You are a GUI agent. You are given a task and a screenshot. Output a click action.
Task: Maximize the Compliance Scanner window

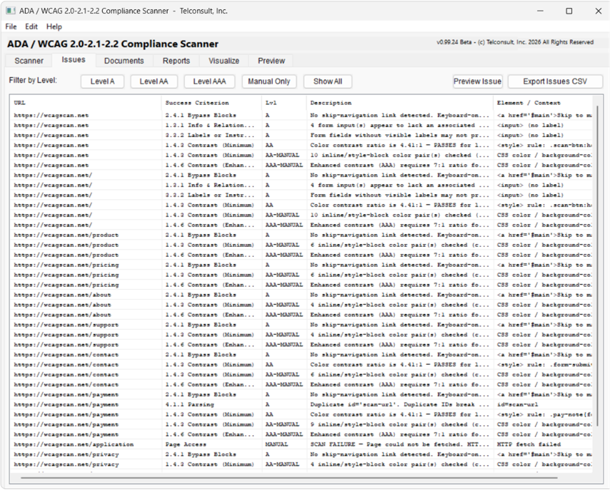[569, 11]
